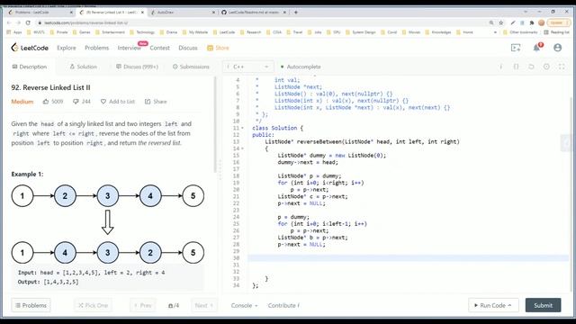
Task: Click the description panel scrollbar
Action: pos(216,125)
